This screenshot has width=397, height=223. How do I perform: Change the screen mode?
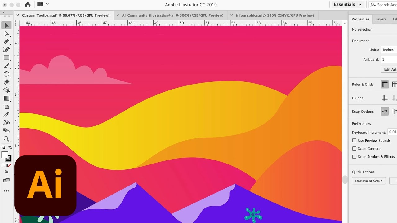coord(7,180)
